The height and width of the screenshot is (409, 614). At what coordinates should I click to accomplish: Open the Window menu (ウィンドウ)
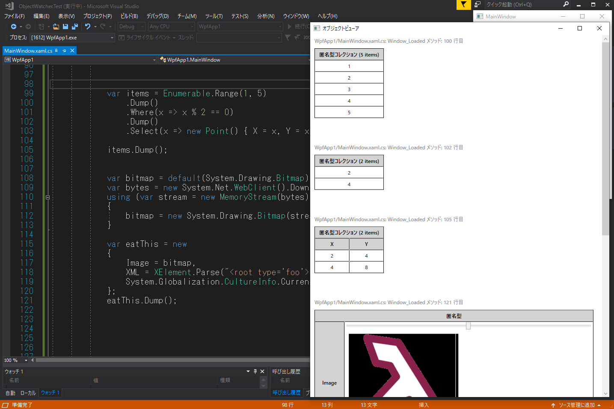pyautogui.click(x=296, y=16)
